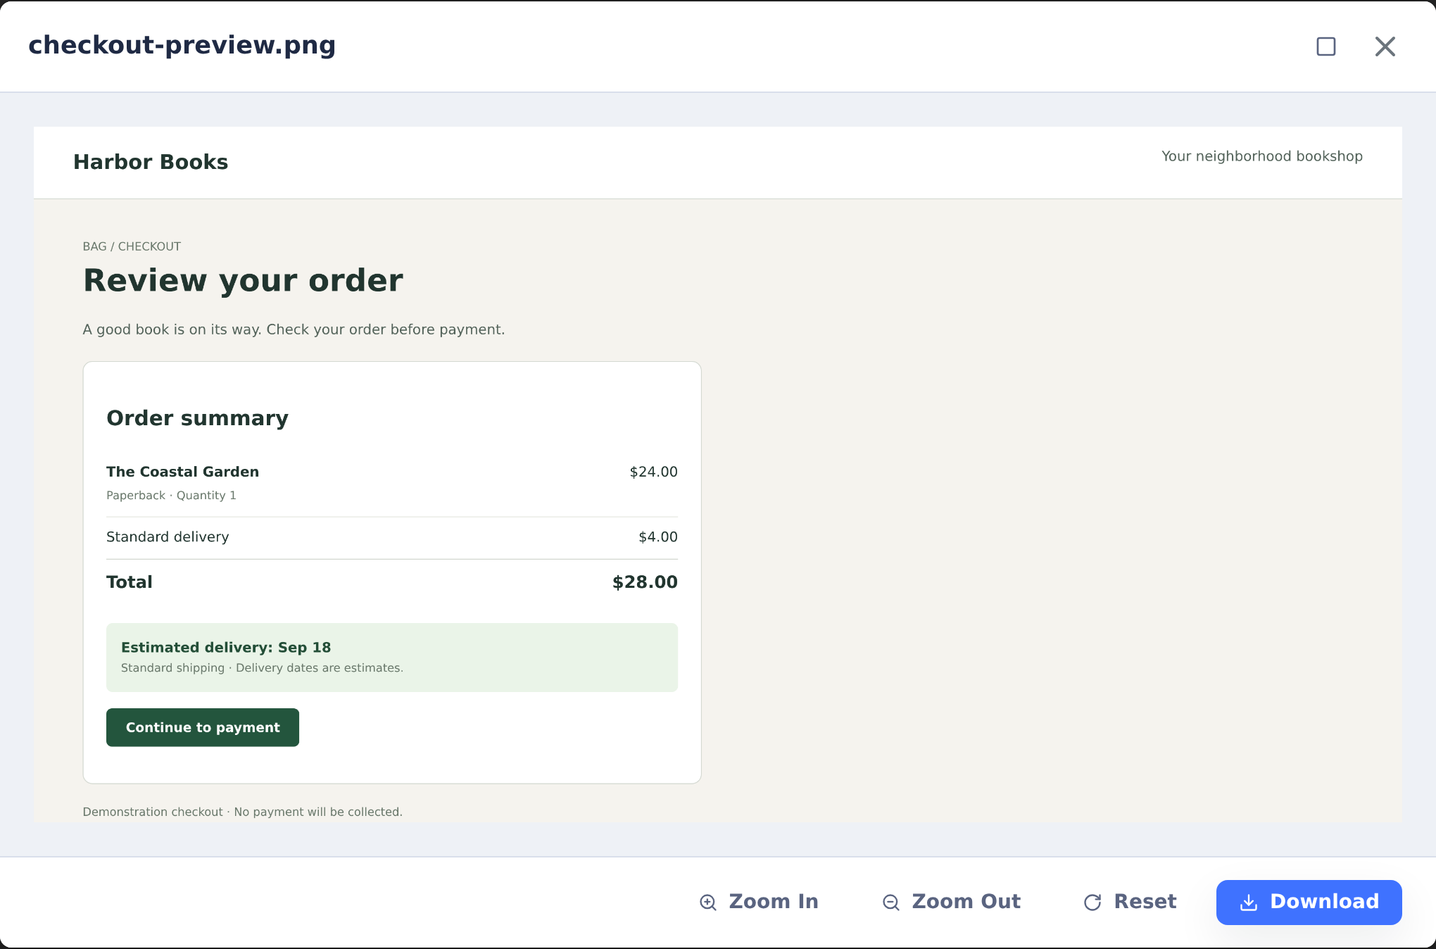
Task: Click the Harbor Books logo text
Action: pyautogui.click(x=151, y=162)
